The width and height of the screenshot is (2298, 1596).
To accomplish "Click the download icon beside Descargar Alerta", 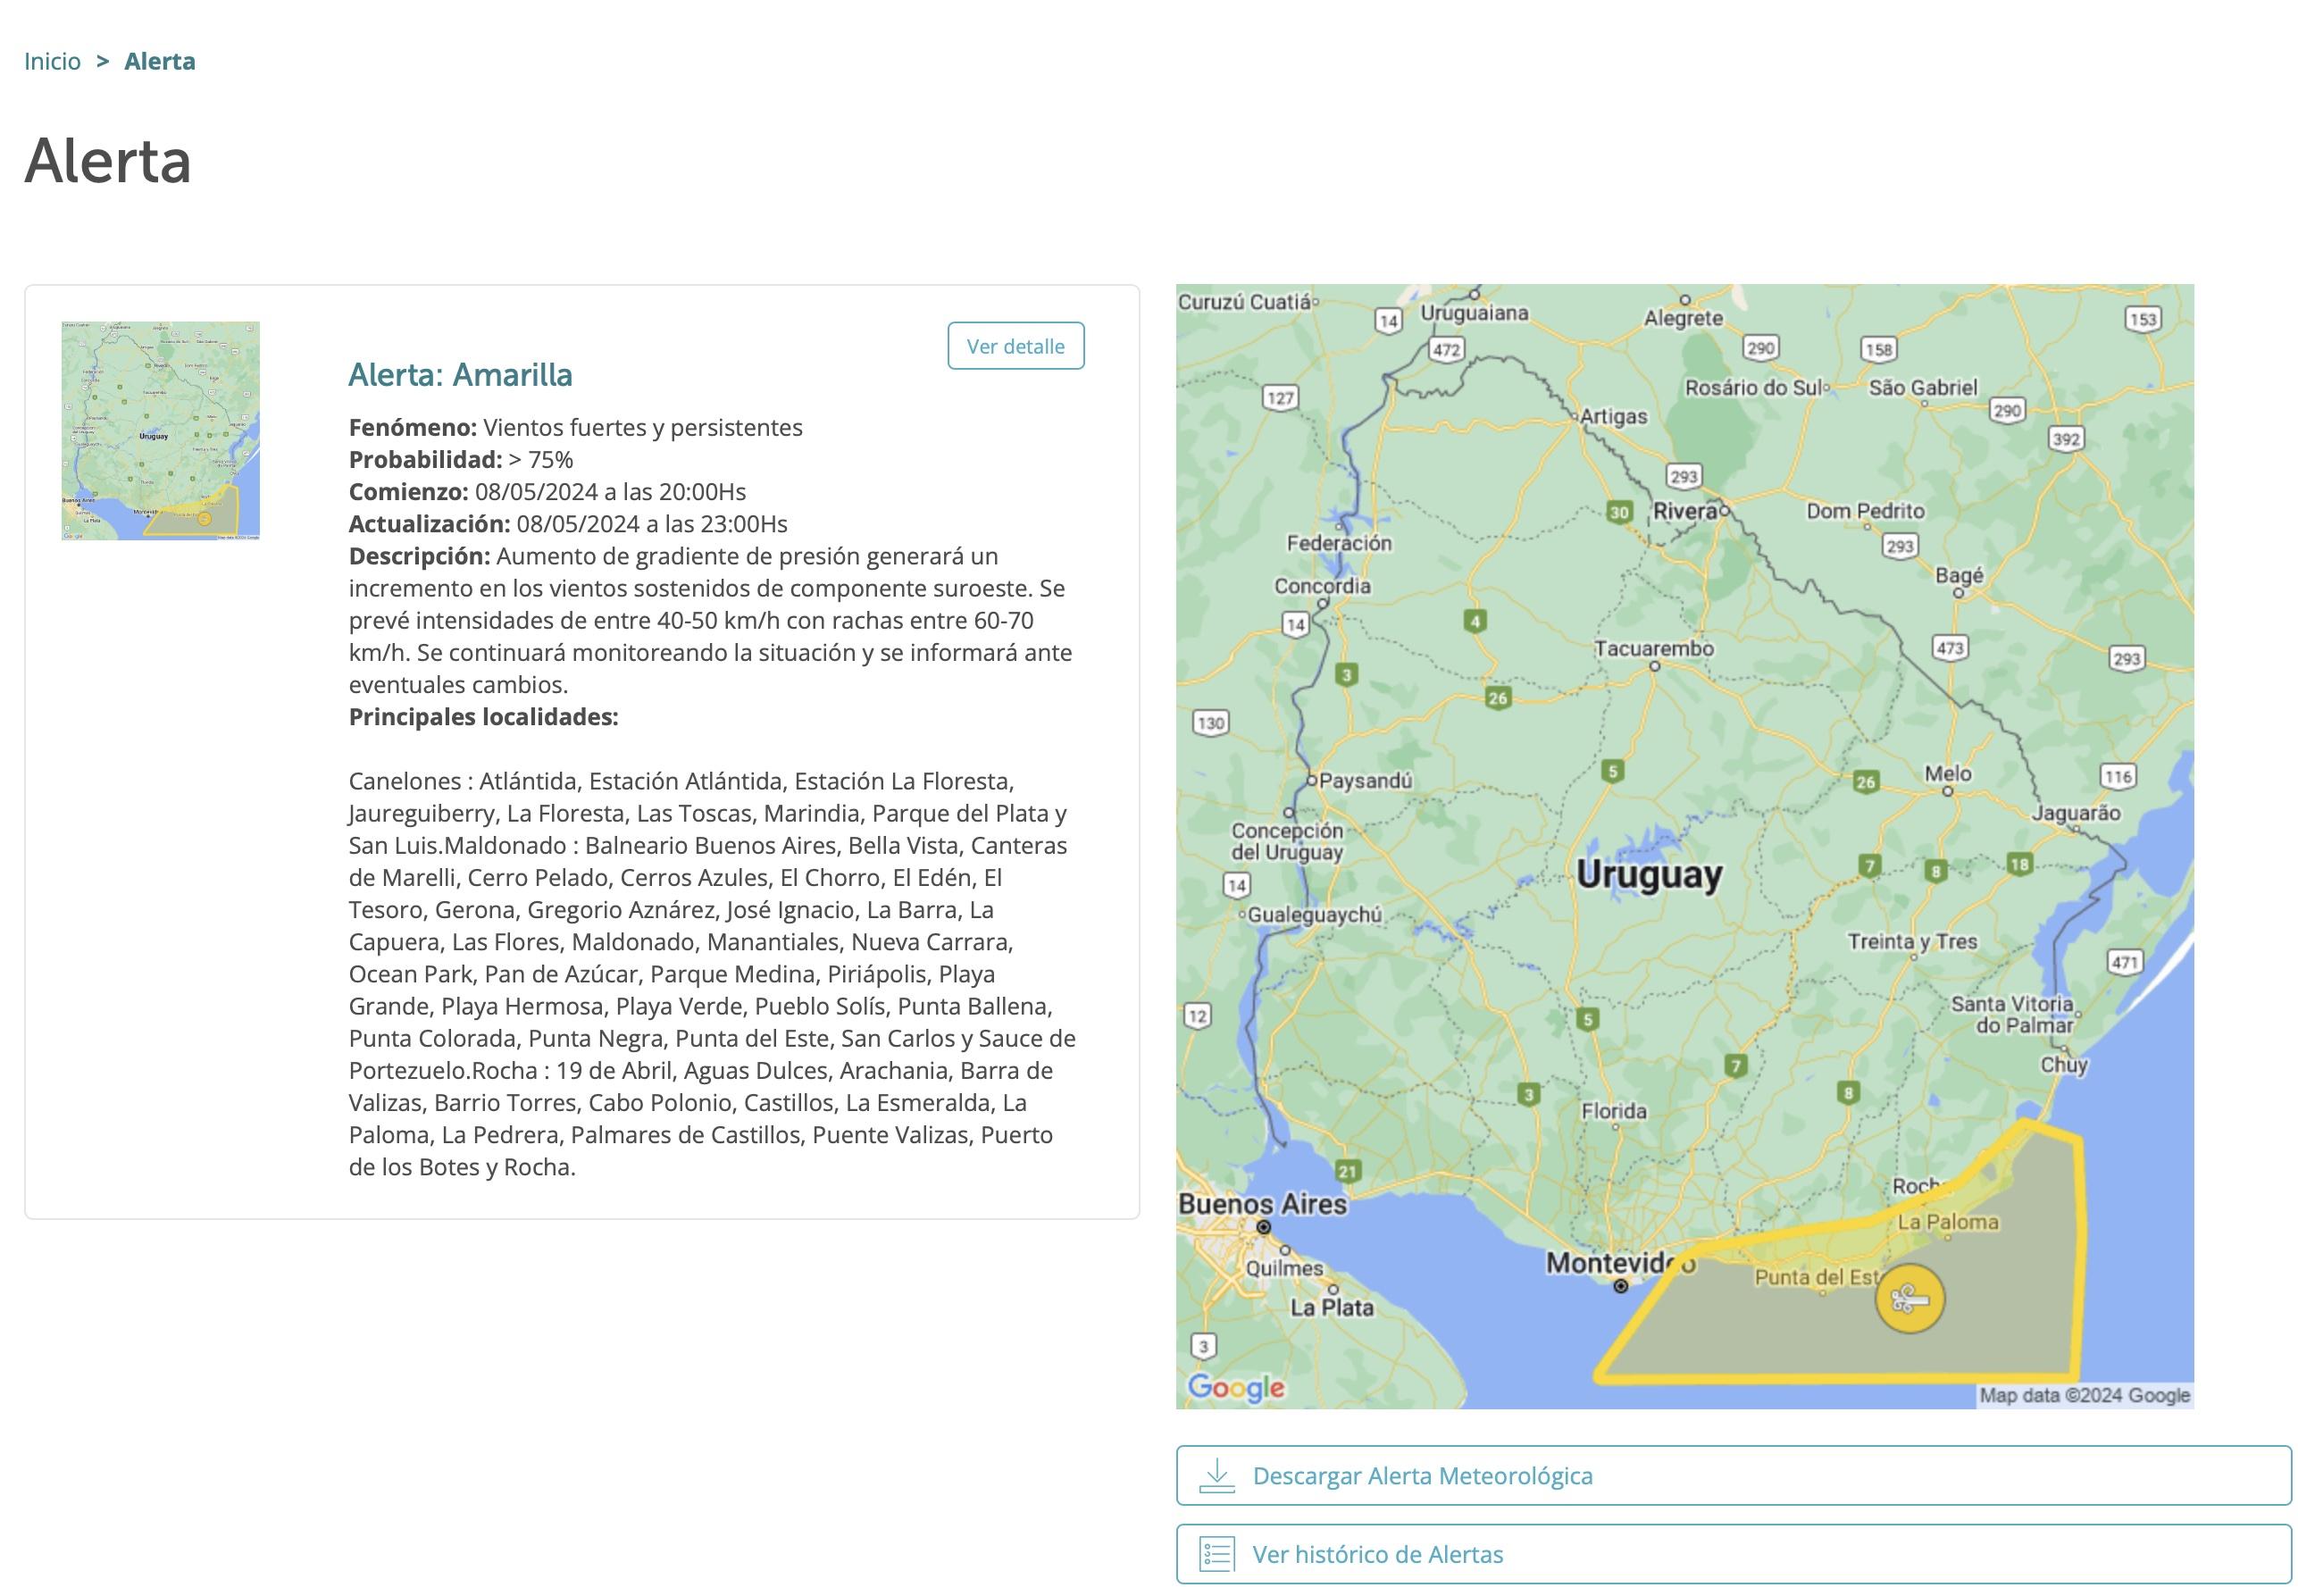I will tap(1216, 1475).
